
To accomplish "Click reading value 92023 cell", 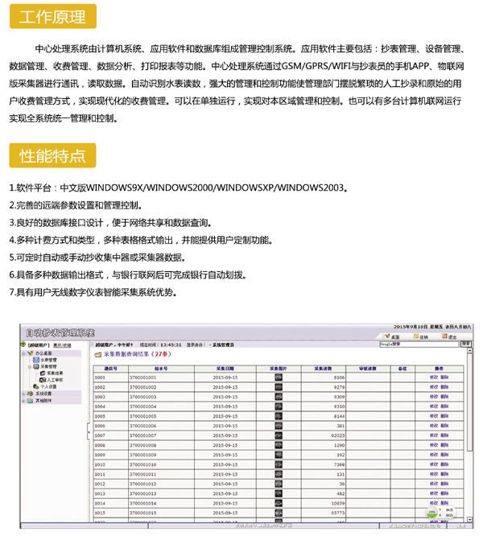I will coord(324,435).
